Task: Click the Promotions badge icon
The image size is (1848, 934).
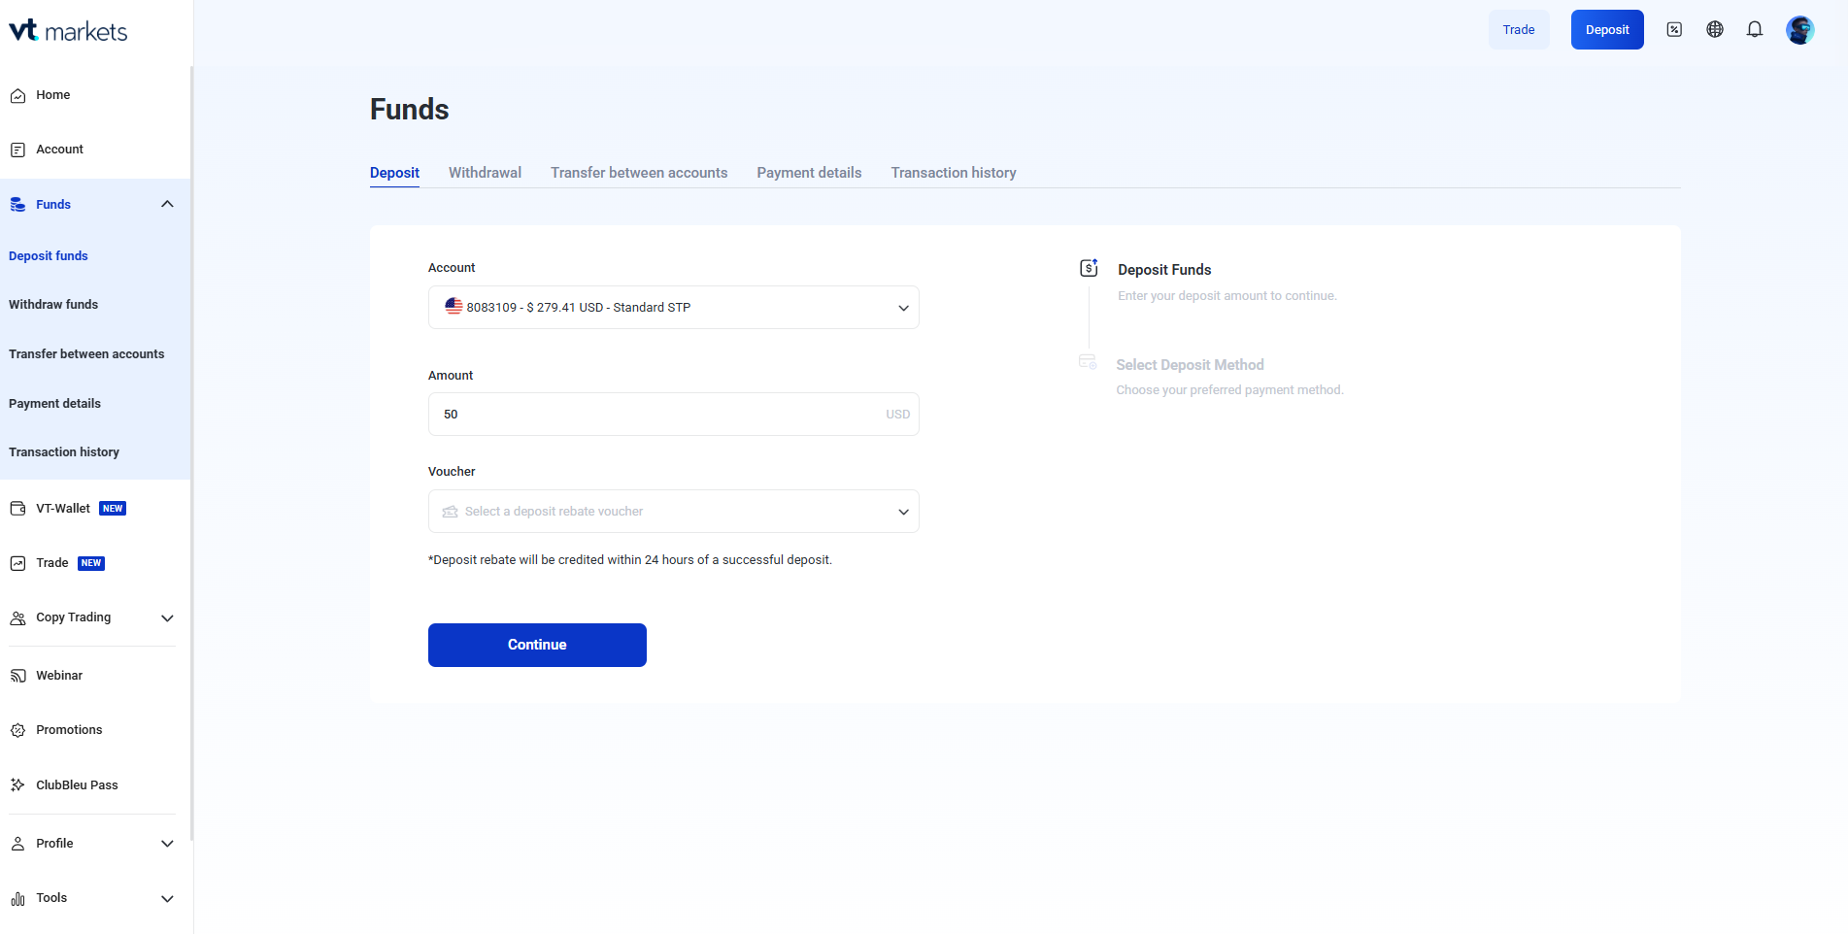Action: pyautogui.click(x=17, y=730)
